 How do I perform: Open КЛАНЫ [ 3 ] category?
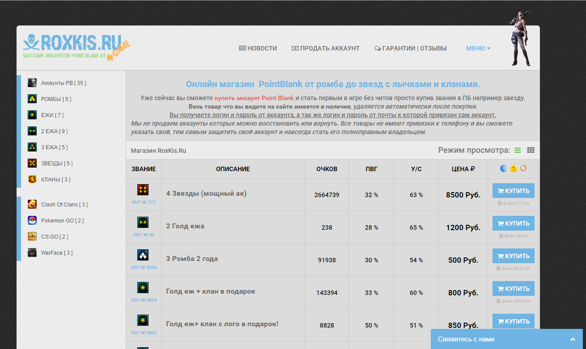56,179
